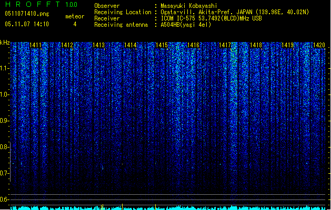Screen dimensions: 331x210
Task: Select the filename 0511071410.png
Action: 27,14
